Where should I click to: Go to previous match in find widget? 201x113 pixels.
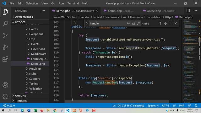click(160, 23)
